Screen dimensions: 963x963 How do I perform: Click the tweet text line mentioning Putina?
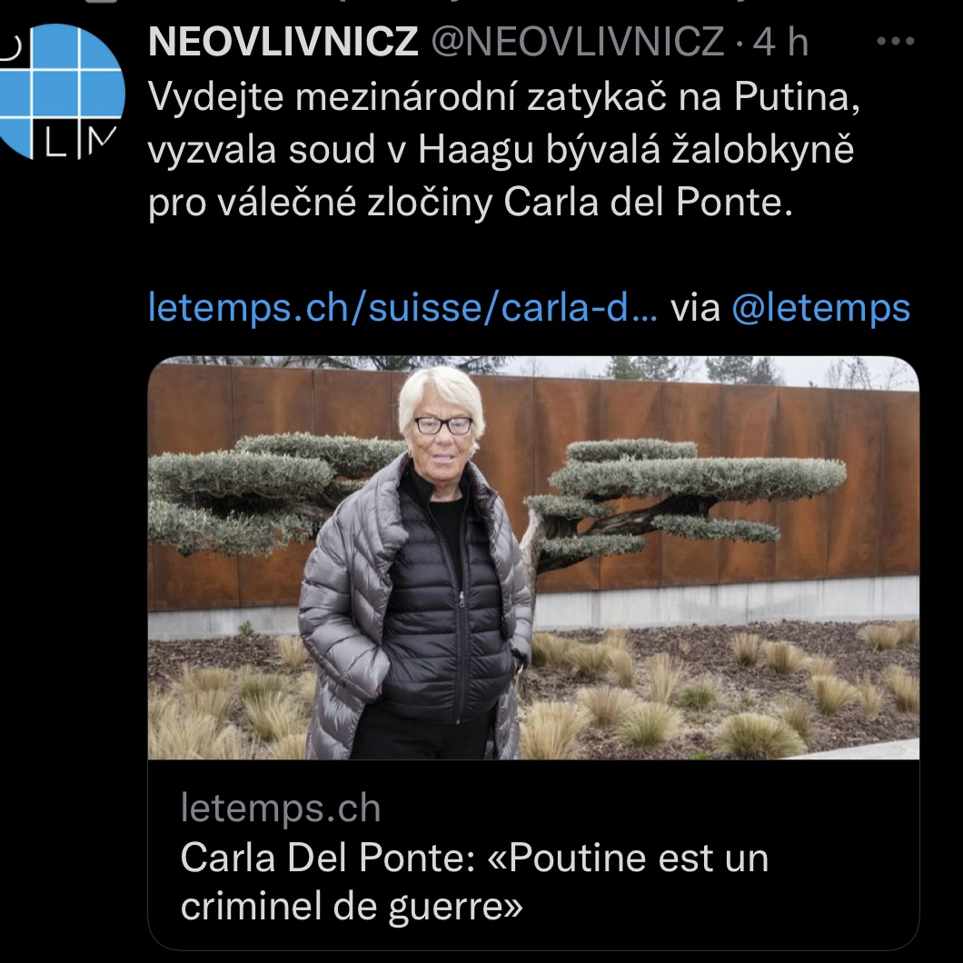pyautogui.click(x=503, y=96)
